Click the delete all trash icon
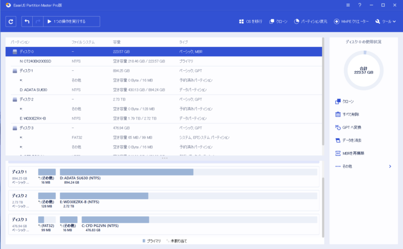 (x=338, y=115)
